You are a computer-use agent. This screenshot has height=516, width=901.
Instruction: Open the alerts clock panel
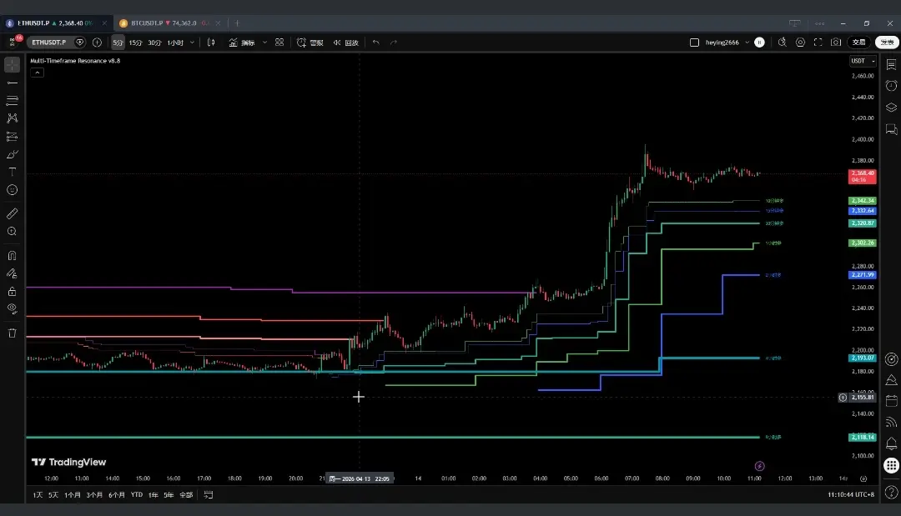891,86
